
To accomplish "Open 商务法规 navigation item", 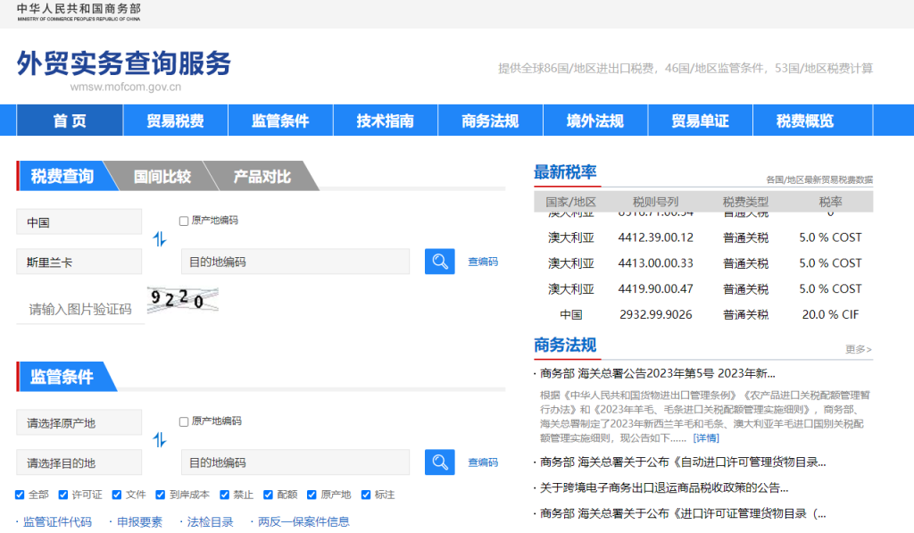I will (x=490, y=121).
